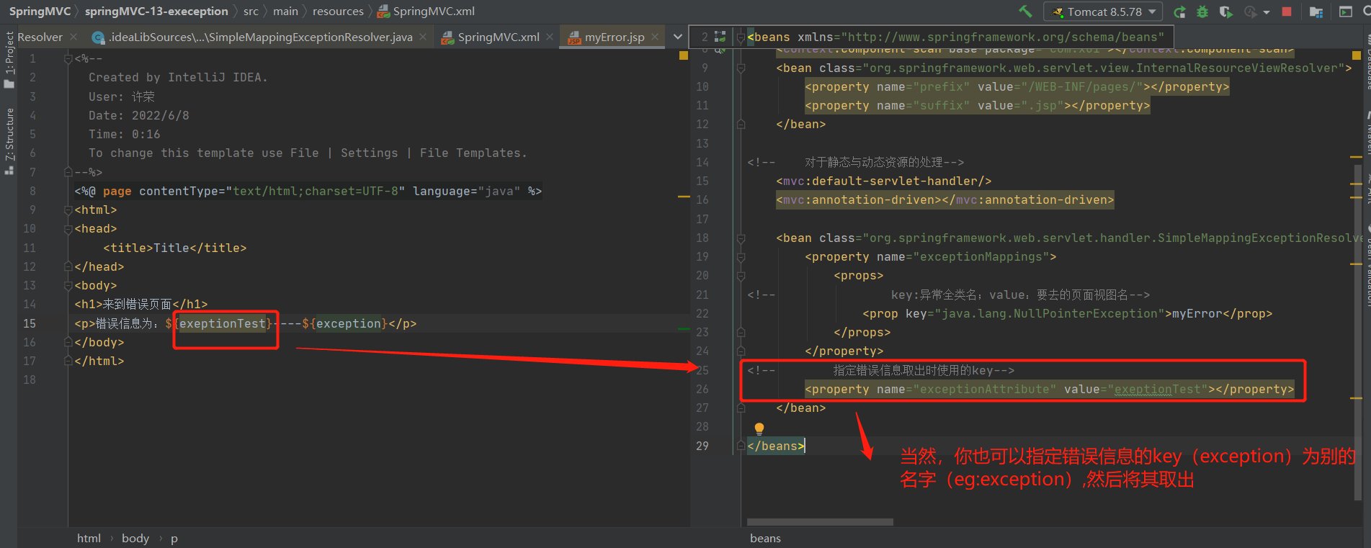Screen dimensions: 1371x548
Task: Click main in the breadcrumb
Action: pyautogui.click(x=285, y=12)
